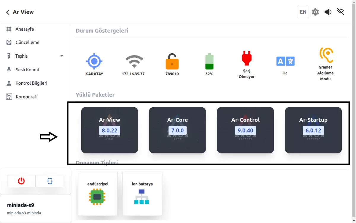
Task: Select the Ar-Core package card
Action: [x=177, y=130]
